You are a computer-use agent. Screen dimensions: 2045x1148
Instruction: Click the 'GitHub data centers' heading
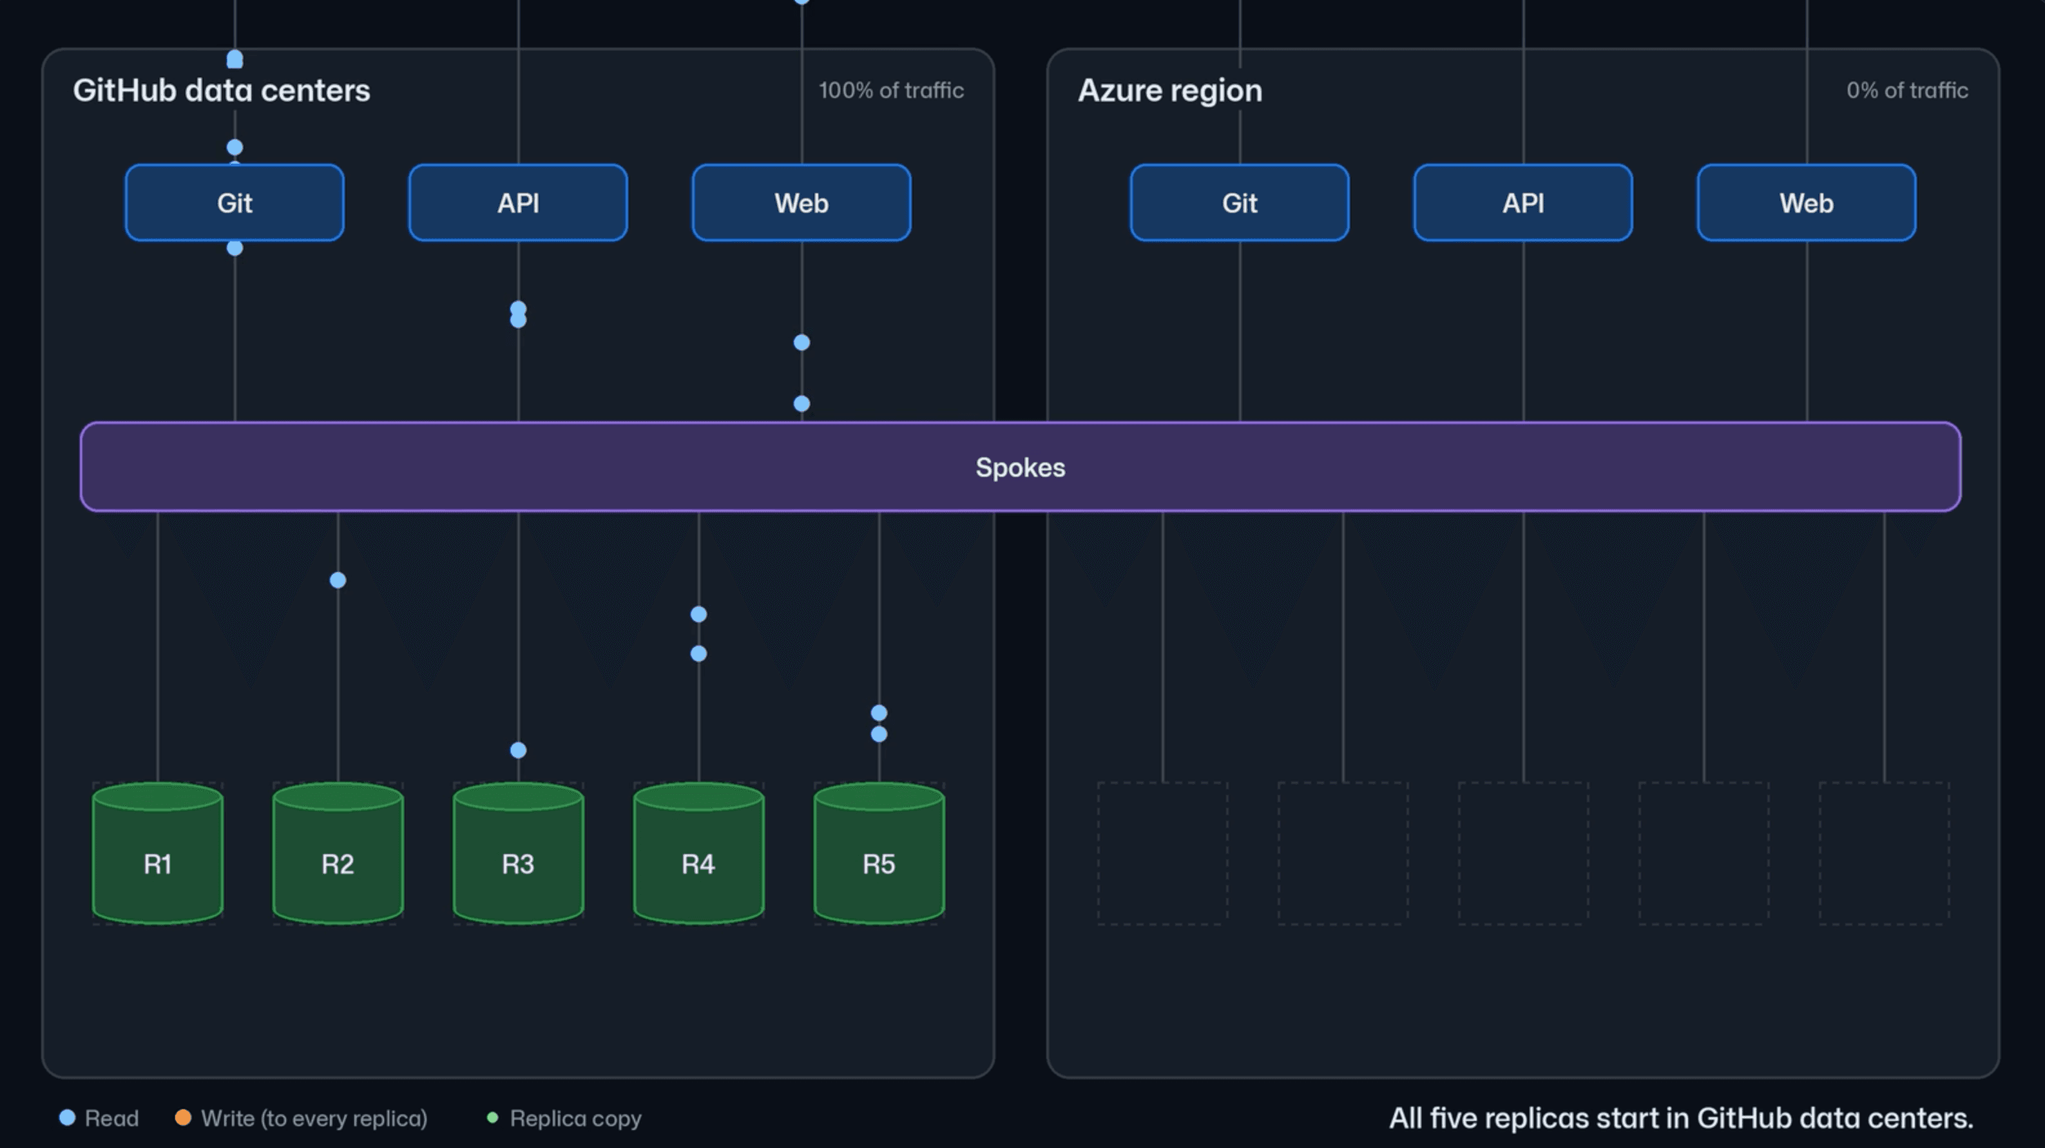pyautogui.click(x=222, y=90)
